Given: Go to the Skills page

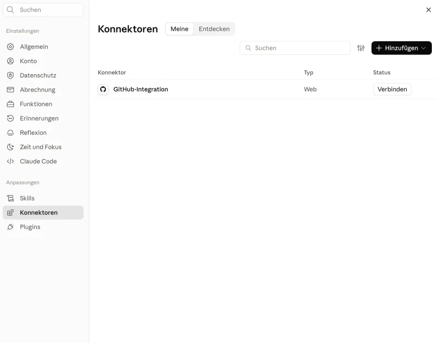Looking at the screenshot, I should coord(43,198).
